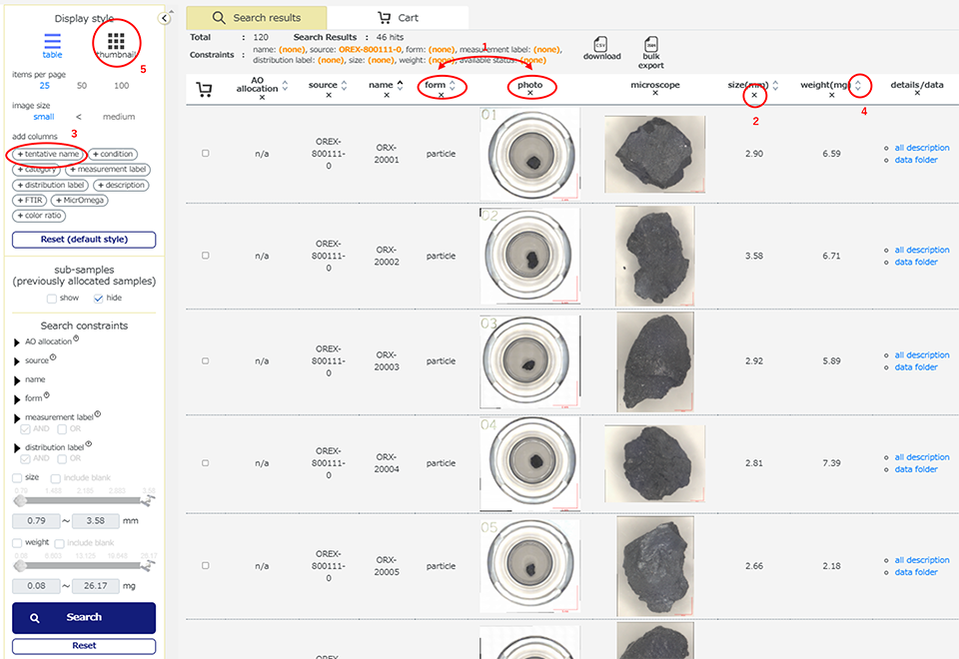
Task: Enable show sub-samples checkbox
Action: [51, 298]
